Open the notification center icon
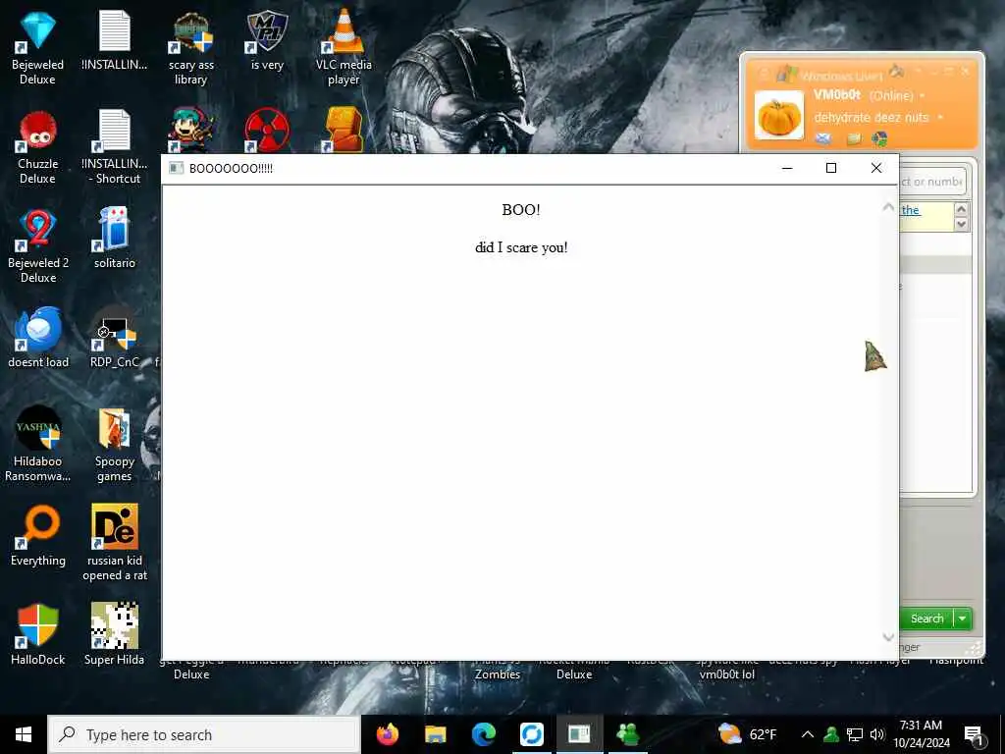This screenshot has height=754, width=1005. pos(975,734)
